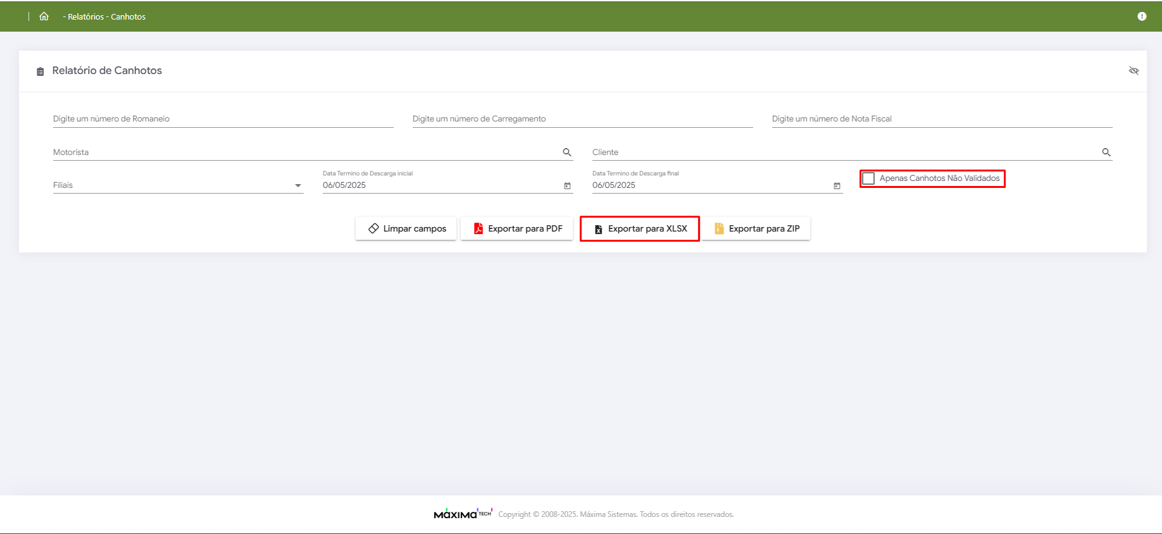Image resolution: width=1162 pixels, height=534 pixels.
Task: Open calendar for Data Termino de Descarga inicial
Action: (567, 186)
